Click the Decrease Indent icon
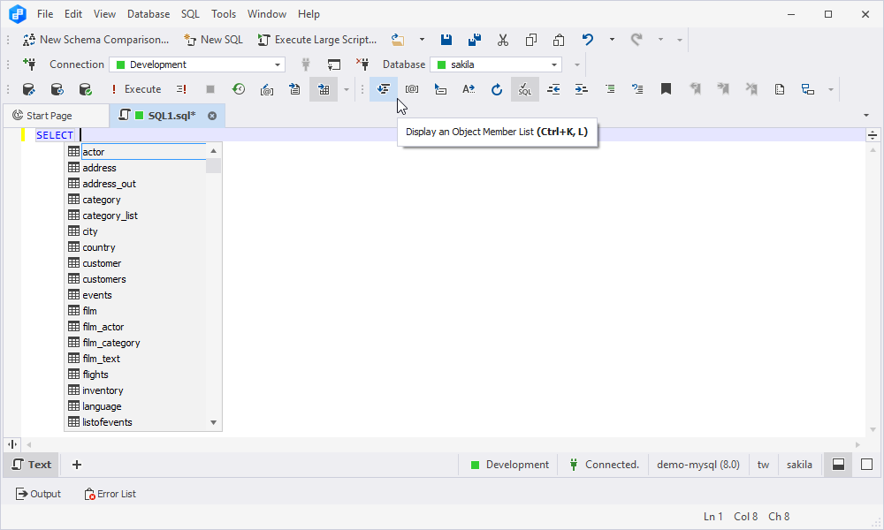 click(x=553, y=89)
